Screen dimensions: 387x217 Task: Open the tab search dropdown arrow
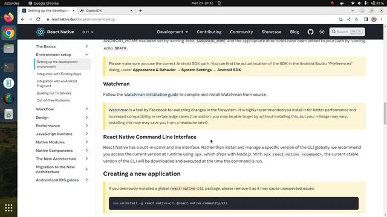(353, 11)
